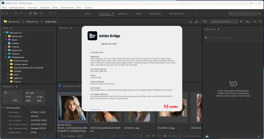Click the metadata cancel X icon

coord(45,136)
